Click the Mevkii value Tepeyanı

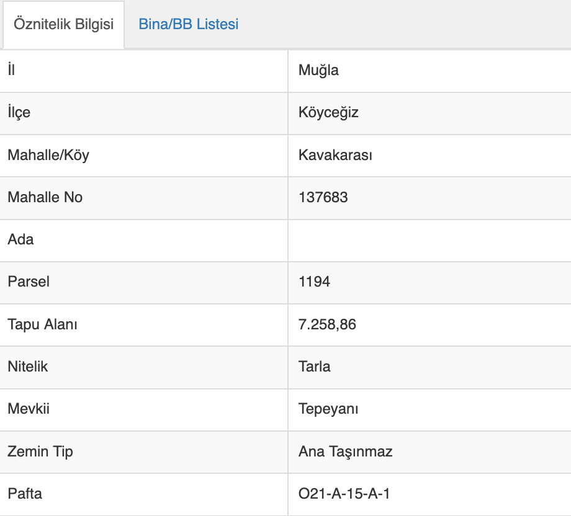tap(328, 409)
